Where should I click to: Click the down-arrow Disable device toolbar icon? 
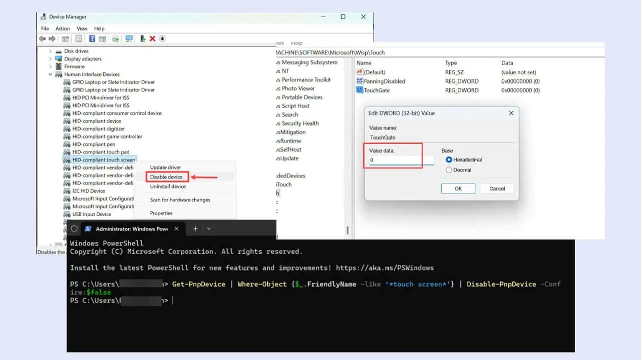[162, 39]
